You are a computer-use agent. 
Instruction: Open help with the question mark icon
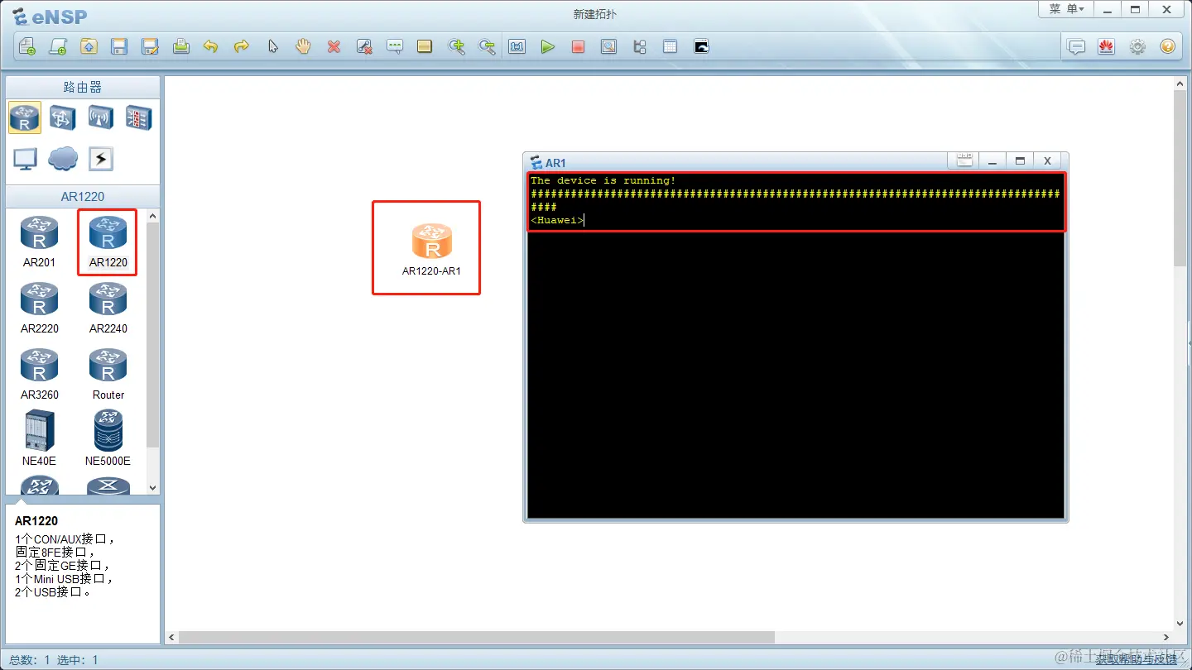pyautogui.click(x=1168, y=47)
